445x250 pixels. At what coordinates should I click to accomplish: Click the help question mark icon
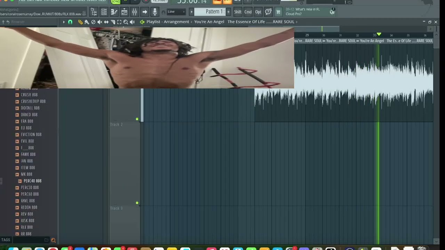[268, 12]
